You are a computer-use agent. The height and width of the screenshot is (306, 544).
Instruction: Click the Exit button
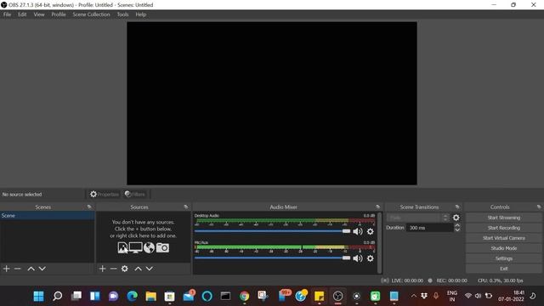coord(504,269)
